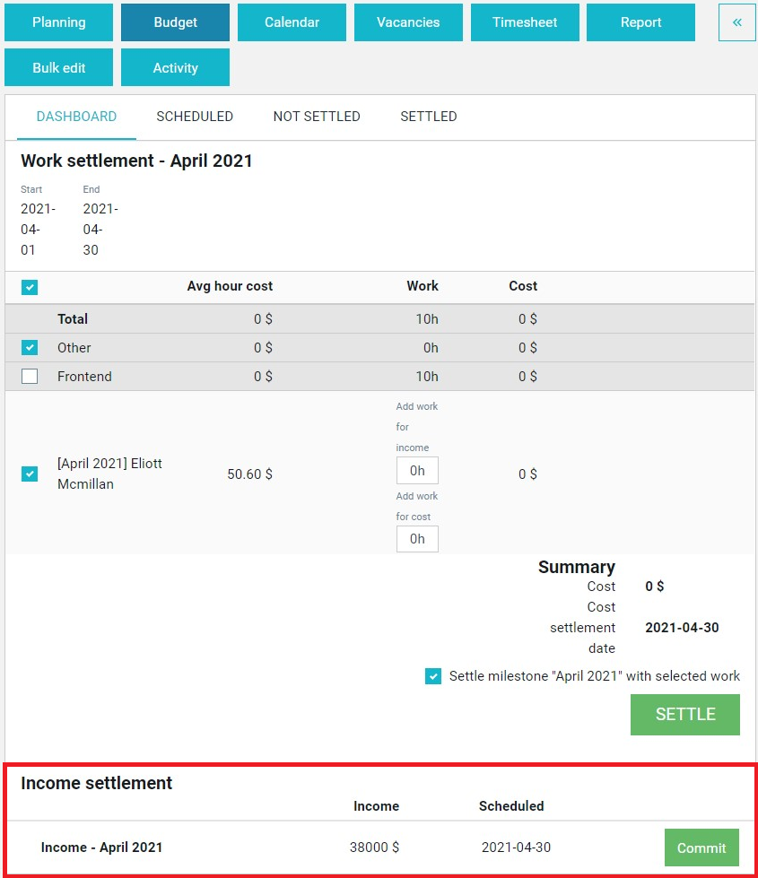Collapse panel with double-chevron icon
The height and width of the screenshot is (878, 758).
click(736, 22)
